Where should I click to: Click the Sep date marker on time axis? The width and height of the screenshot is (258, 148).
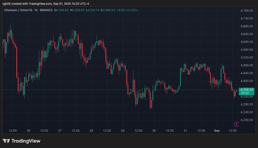pos(217,131)
